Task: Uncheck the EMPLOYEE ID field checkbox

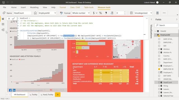Action: click(x=159, y=69)
